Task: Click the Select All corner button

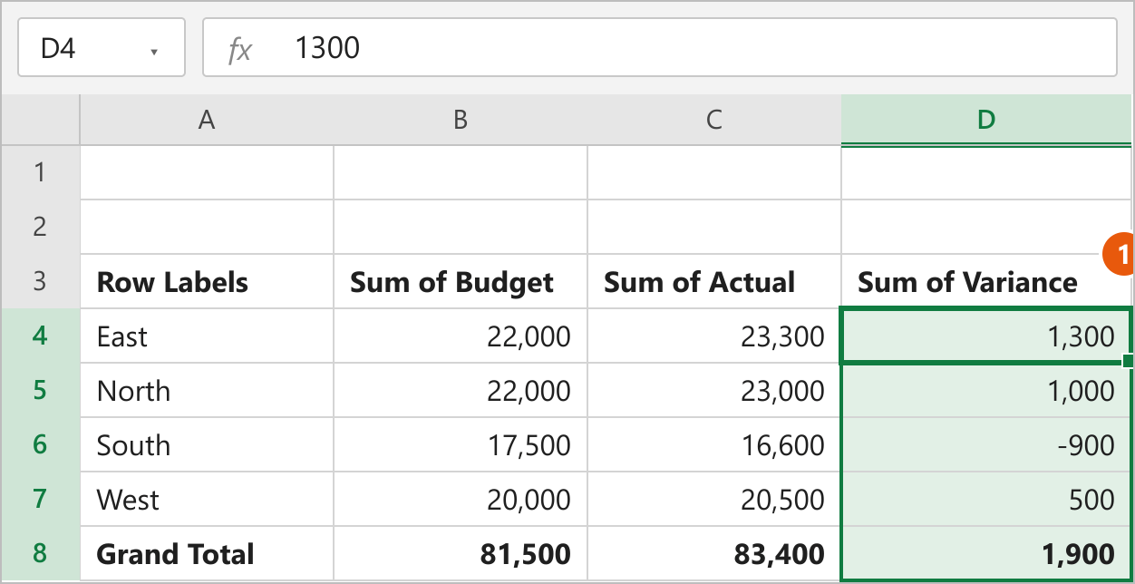Action: pyautogui.click(x=40, y=120)
